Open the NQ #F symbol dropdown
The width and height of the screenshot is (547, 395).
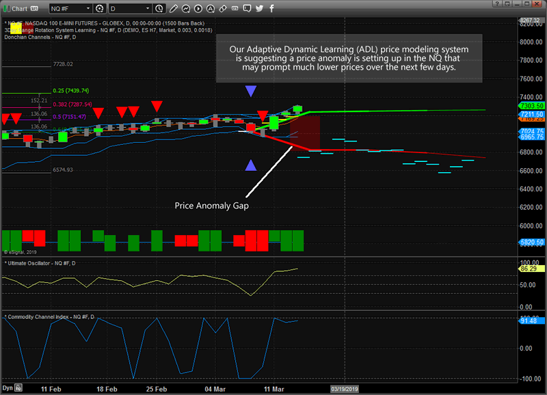[72, 8]
